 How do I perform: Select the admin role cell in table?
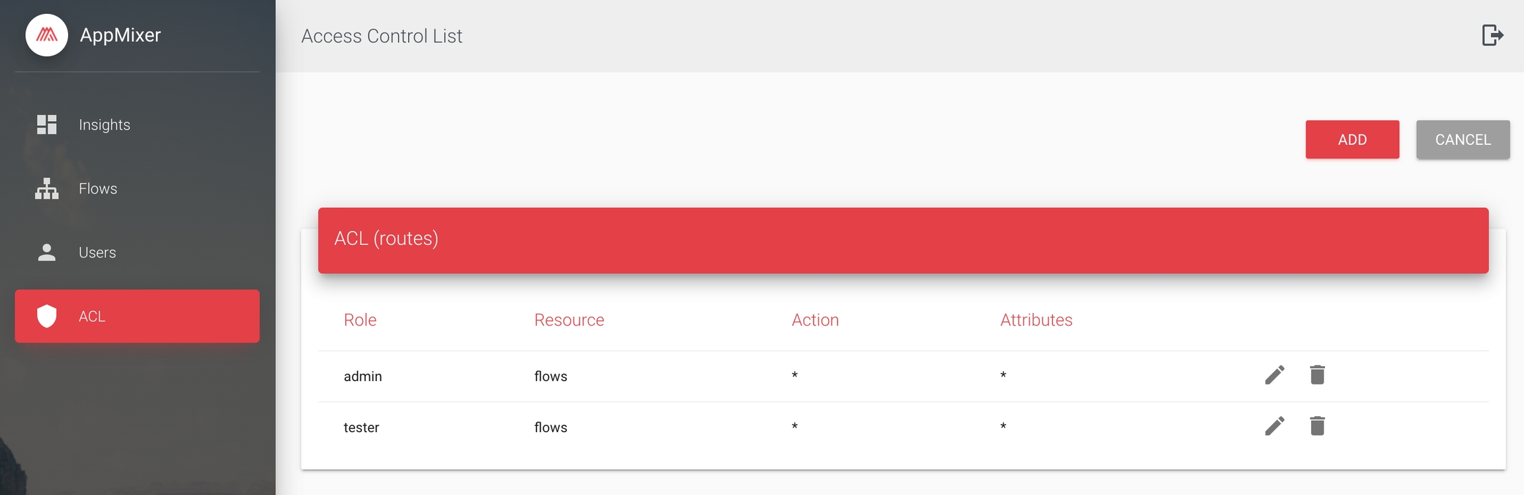(362, 376)
